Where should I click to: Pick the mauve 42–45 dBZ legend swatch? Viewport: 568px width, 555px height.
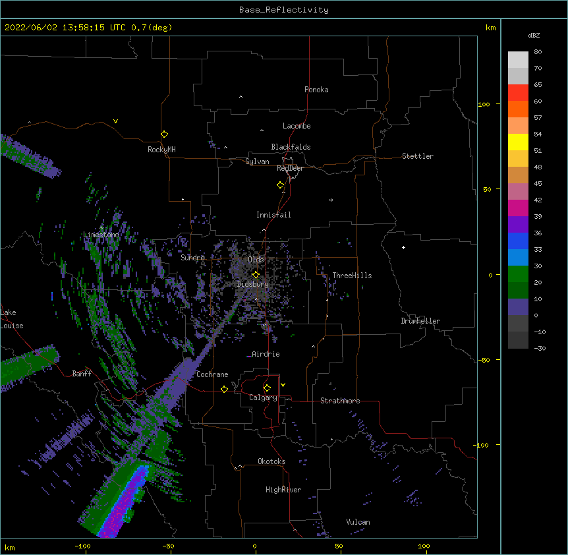[518, 191]
